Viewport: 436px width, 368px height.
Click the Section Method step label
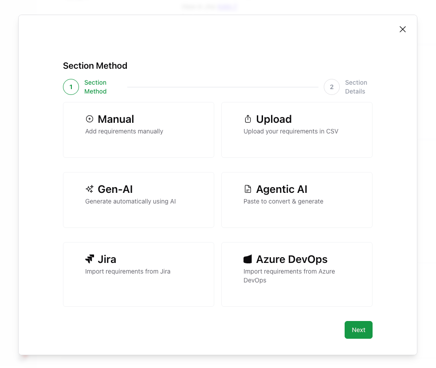[95, 87]
